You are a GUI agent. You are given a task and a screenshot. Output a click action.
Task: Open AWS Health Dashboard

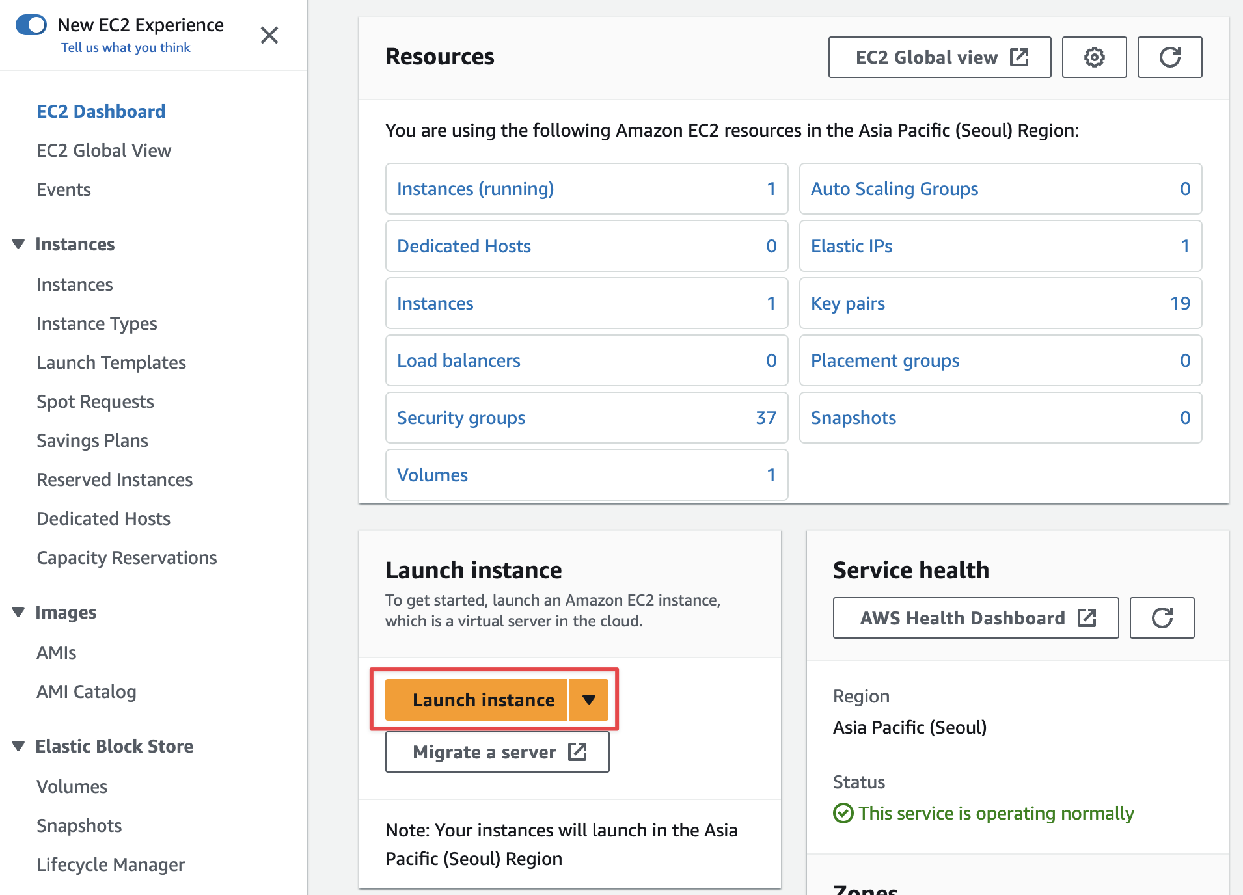(x=976, y=618)
